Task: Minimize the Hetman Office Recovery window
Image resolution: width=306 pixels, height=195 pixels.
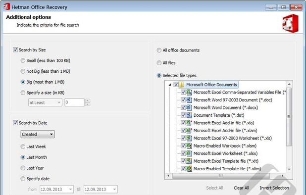Action: 271,7
